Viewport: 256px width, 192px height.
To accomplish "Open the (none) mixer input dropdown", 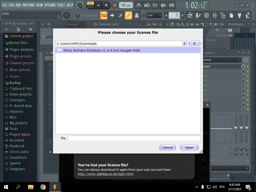I will pos(222,60).
